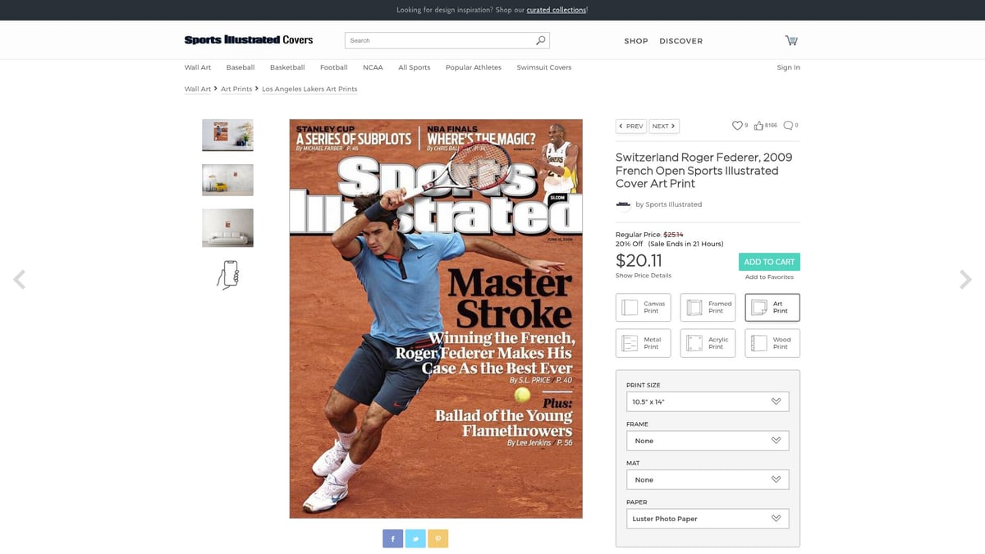Pin the cover using the Pinterest icon
Viewport: 985px width, 554px height.
(x=438, y=538)
